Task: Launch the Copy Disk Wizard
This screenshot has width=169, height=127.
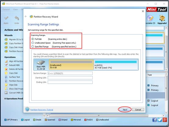Action: 14,47
